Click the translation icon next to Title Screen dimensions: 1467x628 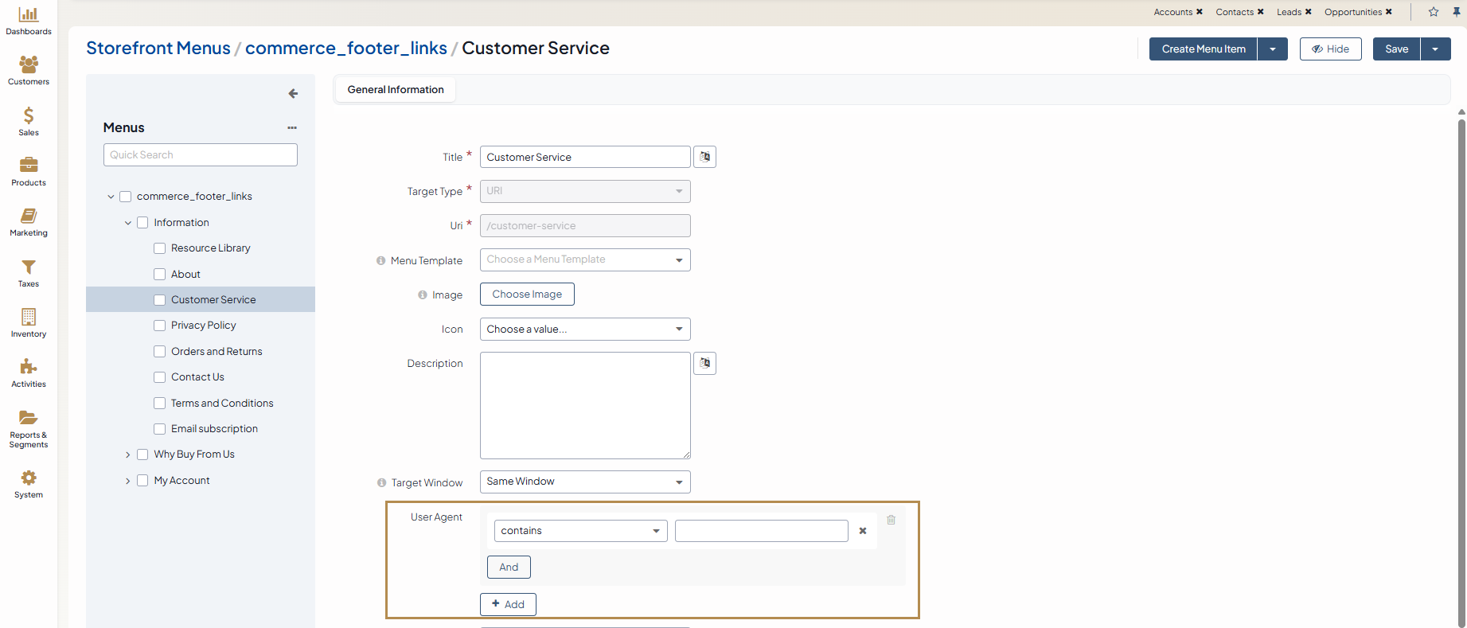(x=704, y=157)
